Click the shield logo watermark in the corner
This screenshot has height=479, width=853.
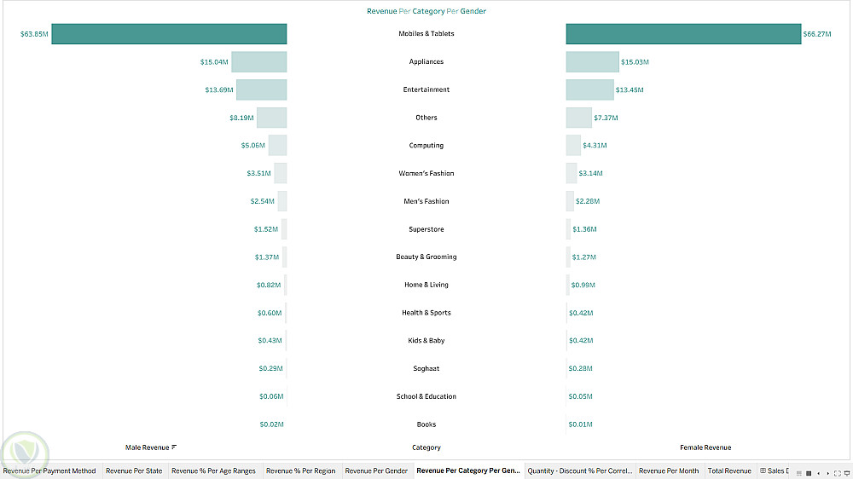coord(24,452)
